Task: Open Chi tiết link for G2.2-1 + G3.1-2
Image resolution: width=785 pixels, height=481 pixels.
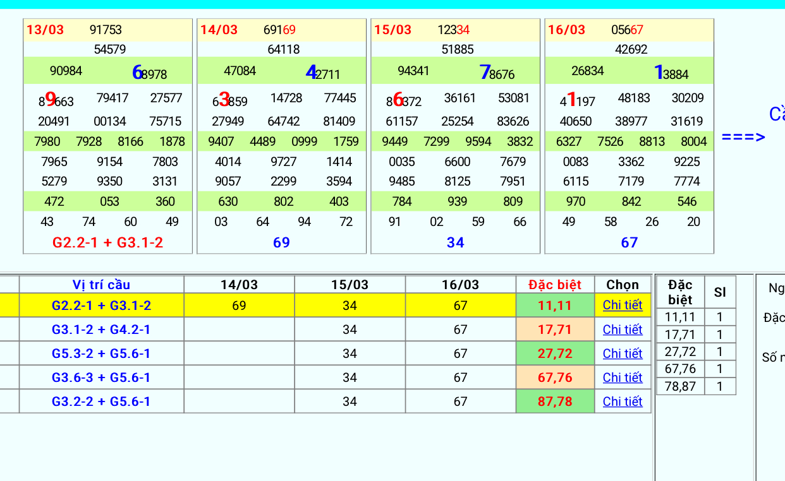Action: click(x=622, y=306)
